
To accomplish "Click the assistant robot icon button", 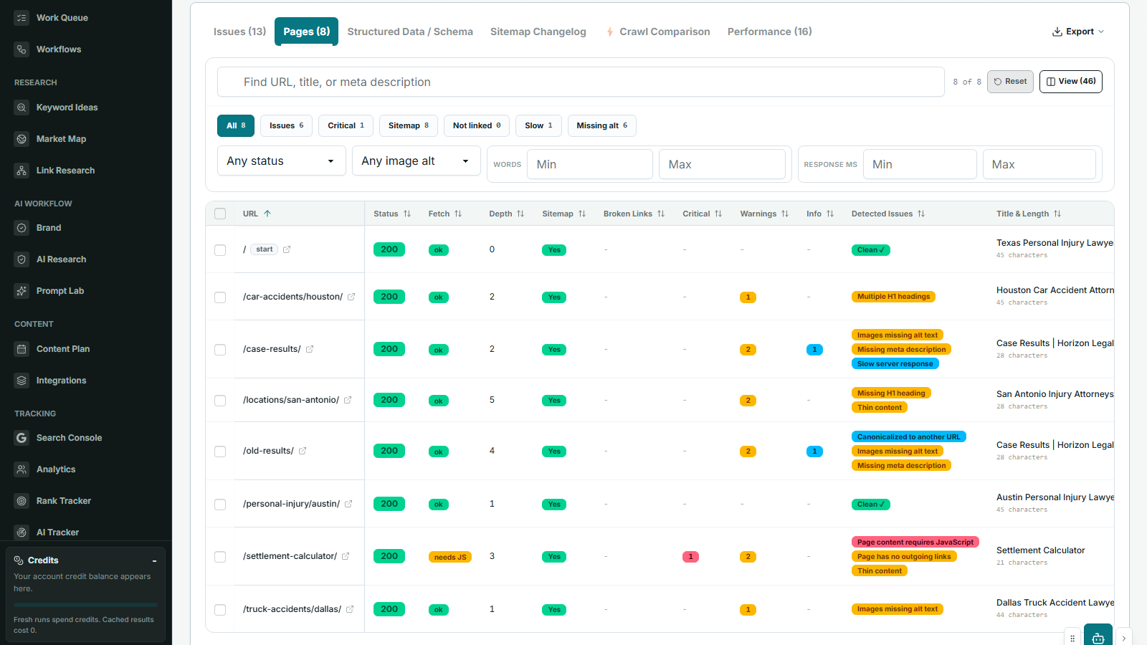I will [1098, 636].
